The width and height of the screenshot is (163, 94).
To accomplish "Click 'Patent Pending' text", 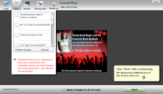I will [11, 89].
